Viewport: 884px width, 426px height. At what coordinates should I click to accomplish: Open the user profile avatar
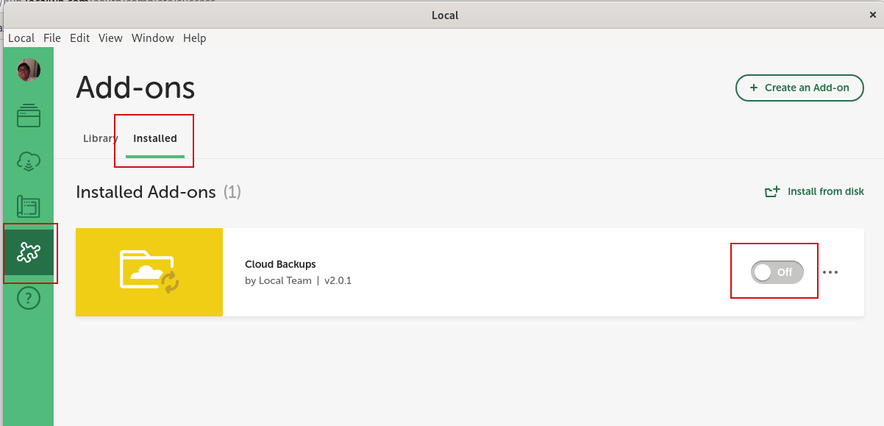(x=29, y=71)
